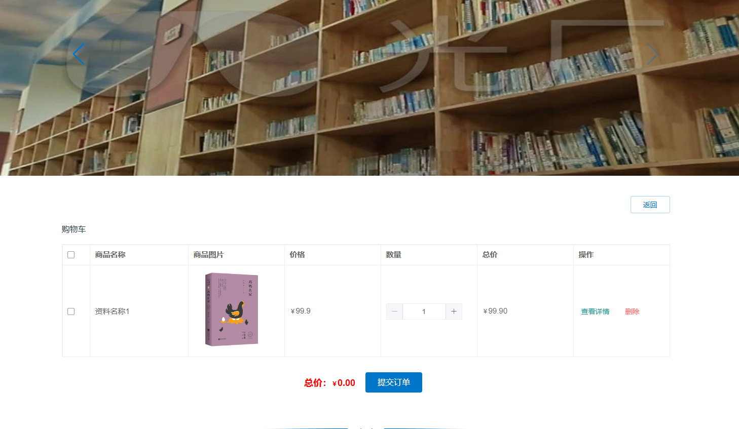Viewport: 739px width, 429px height.
Task: Remove item via 删除 link
Action: point(632,311)
